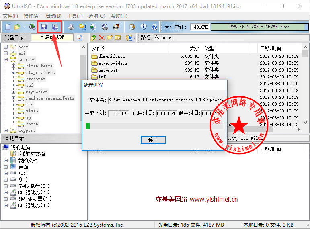This screenshot has width=310, height=229.
Task: Click the notepad with gear toolbar icon
Action: [x=132, y=27]
